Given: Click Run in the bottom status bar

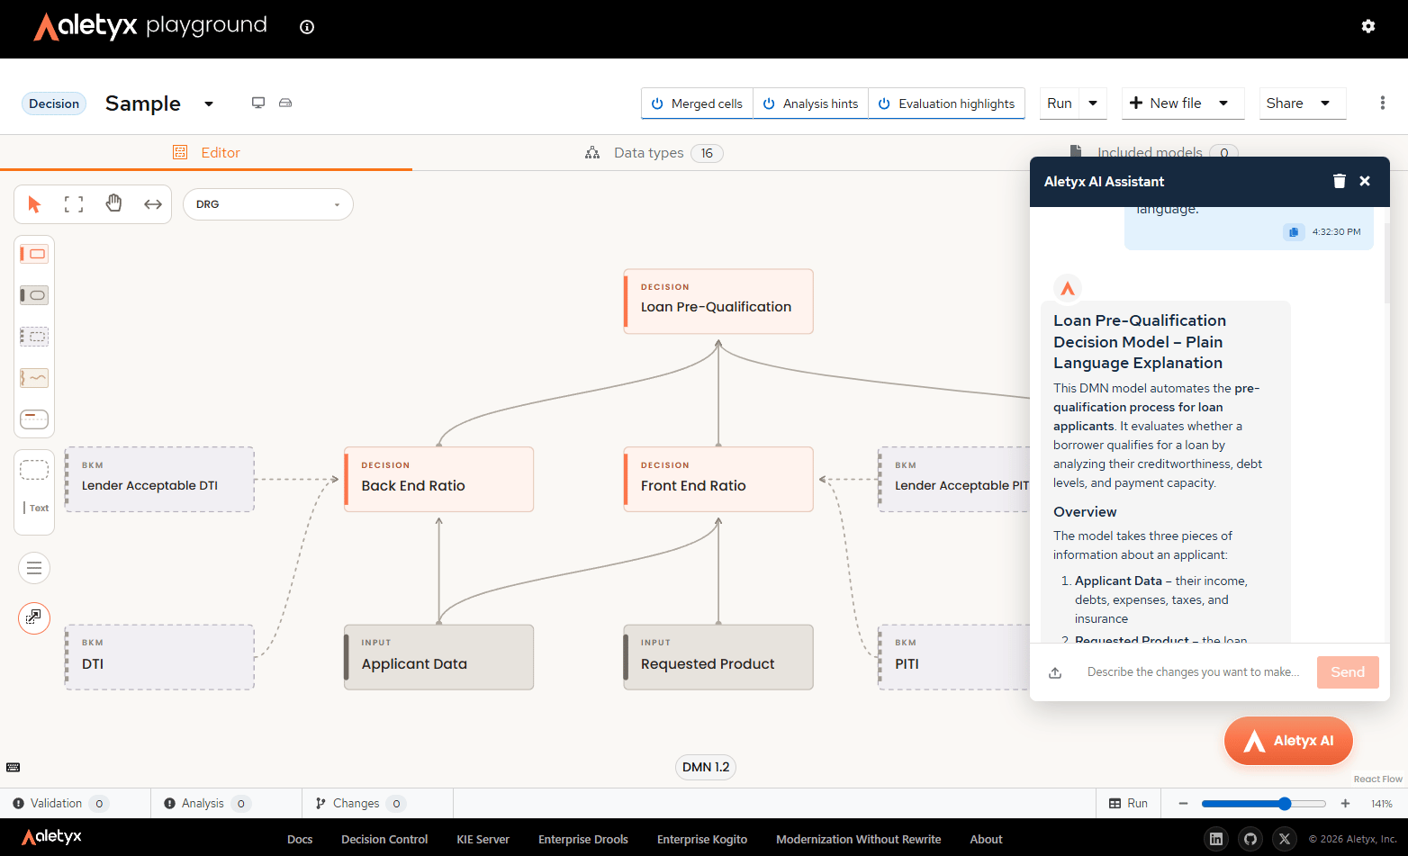Looking at the screenshot, I should 1128,804.
